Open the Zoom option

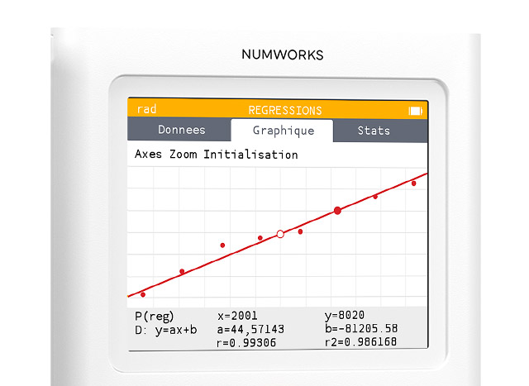click(183, 155)
